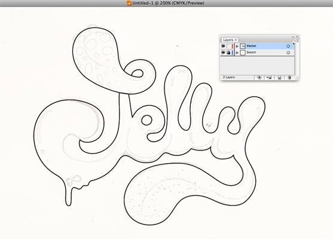The height and width of the screenshot is (239, 333).
Task: Unlock the Sketch layer padlock
Action: (228, 53)
